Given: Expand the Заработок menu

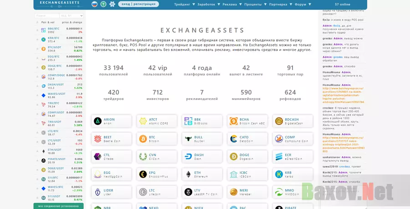Looking at the screenshot, I should pos(209,5).
